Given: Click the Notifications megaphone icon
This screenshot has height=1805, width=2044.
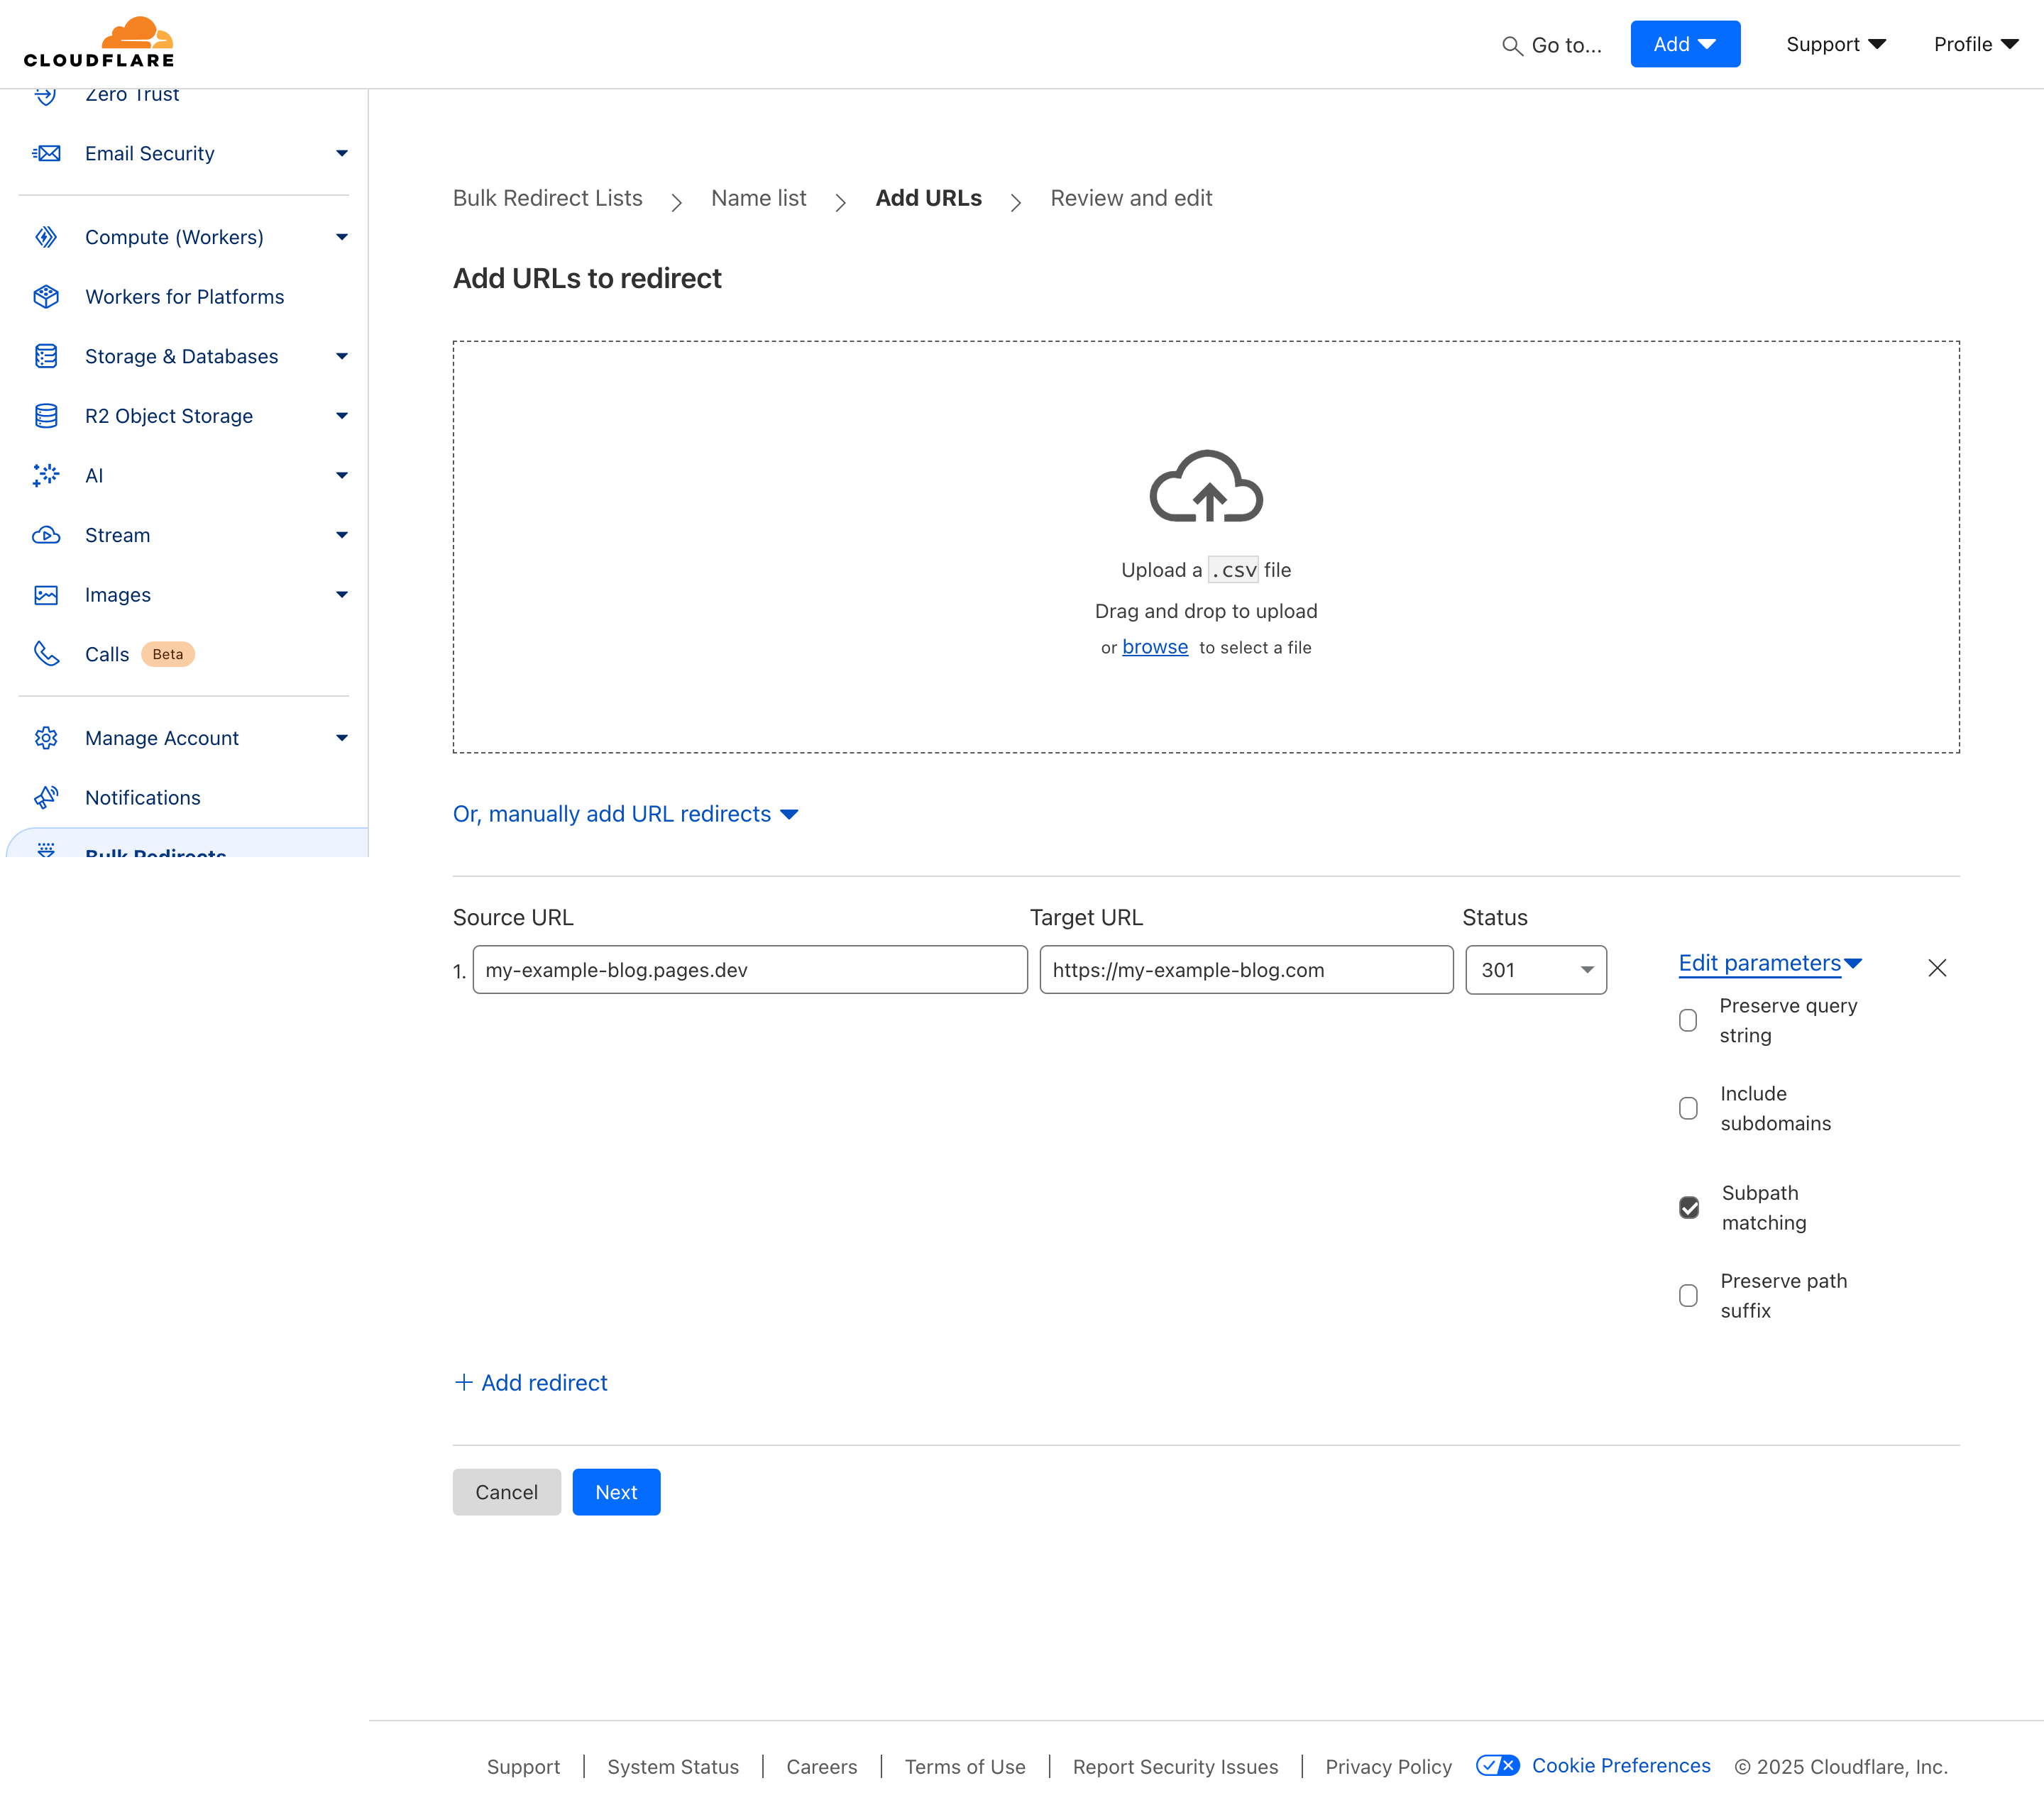Looking at the screenshot, I should [x=46, y=797].
